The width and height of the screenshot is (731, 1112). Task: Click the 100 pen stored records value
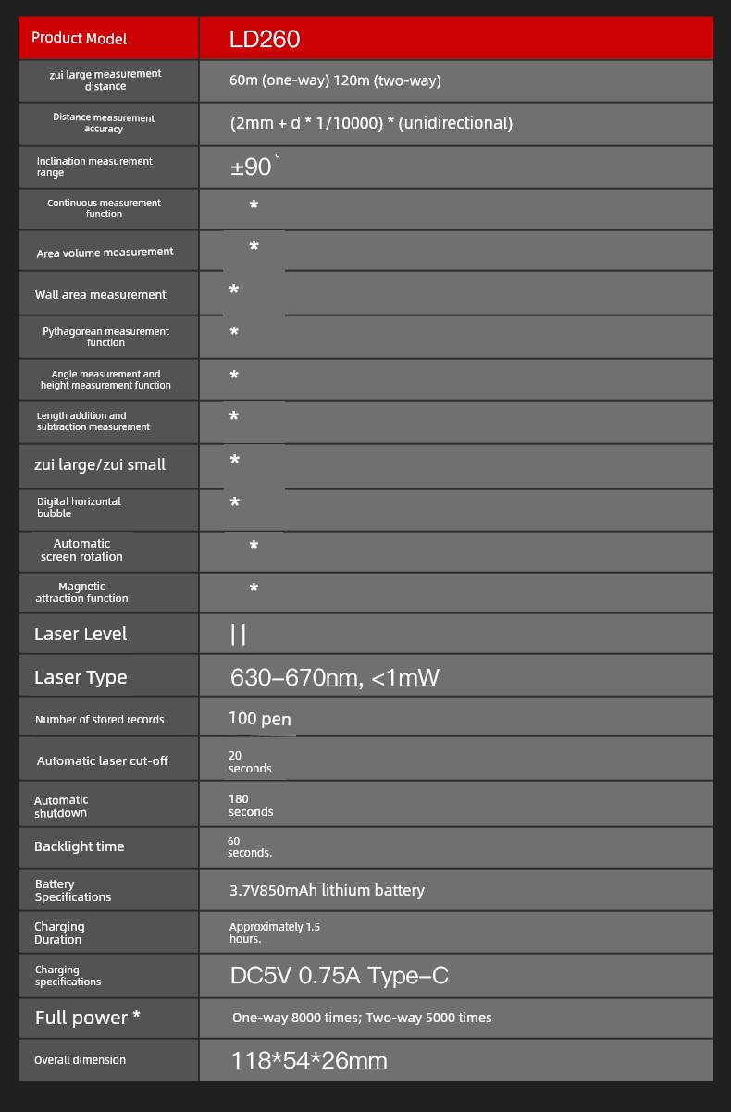[260, 719]
